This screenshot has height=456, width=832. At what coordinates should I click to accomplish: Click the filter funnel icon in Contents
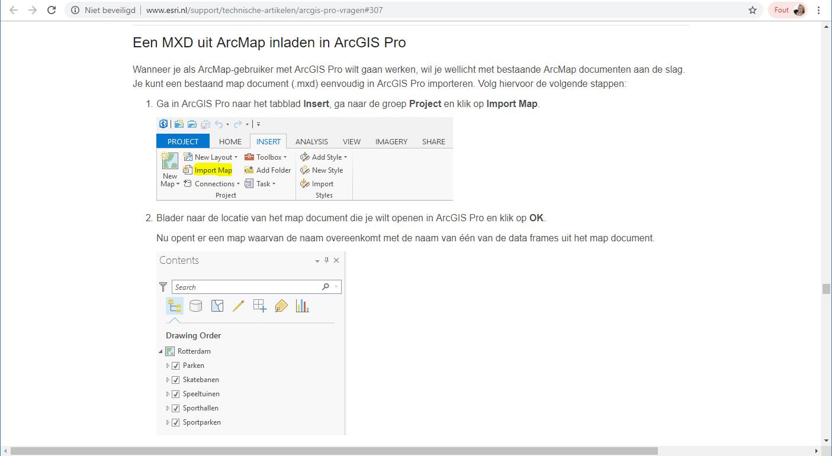(163, 287)
